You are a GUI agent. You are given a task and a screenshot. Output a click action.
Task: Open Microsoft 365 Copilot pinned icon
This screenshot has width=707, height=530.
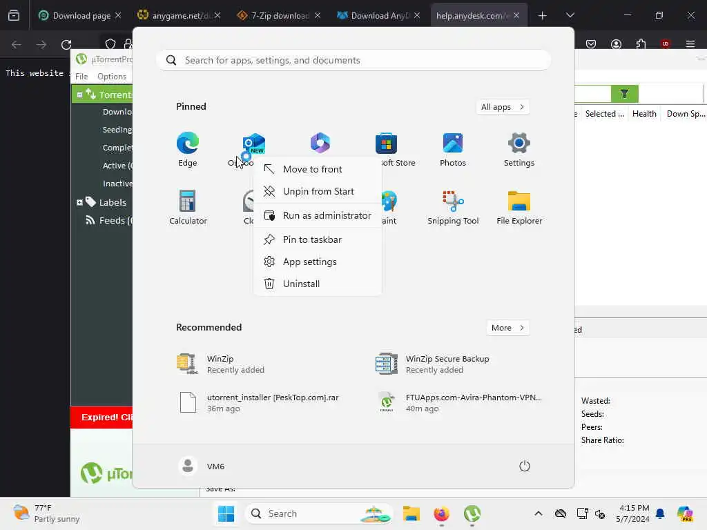320,144
